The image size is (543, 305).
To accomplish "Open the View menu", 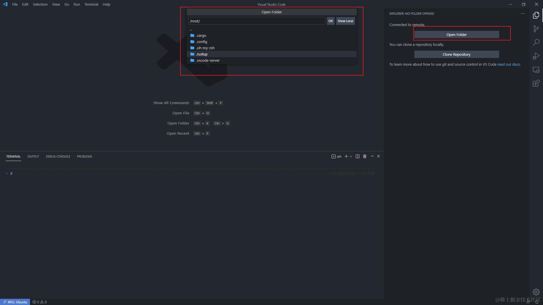I will (56, 4).
